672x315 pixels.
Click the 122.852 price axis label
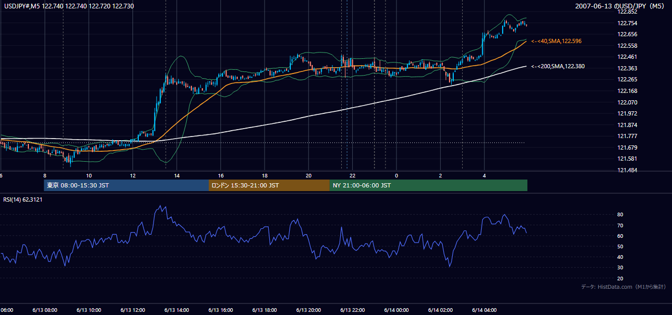pyautogui.click(x=627, y=12)
